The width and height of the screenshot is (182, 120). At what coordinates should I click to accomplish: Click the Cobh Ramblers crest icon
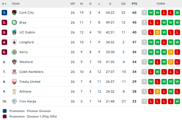click(14, 72)
